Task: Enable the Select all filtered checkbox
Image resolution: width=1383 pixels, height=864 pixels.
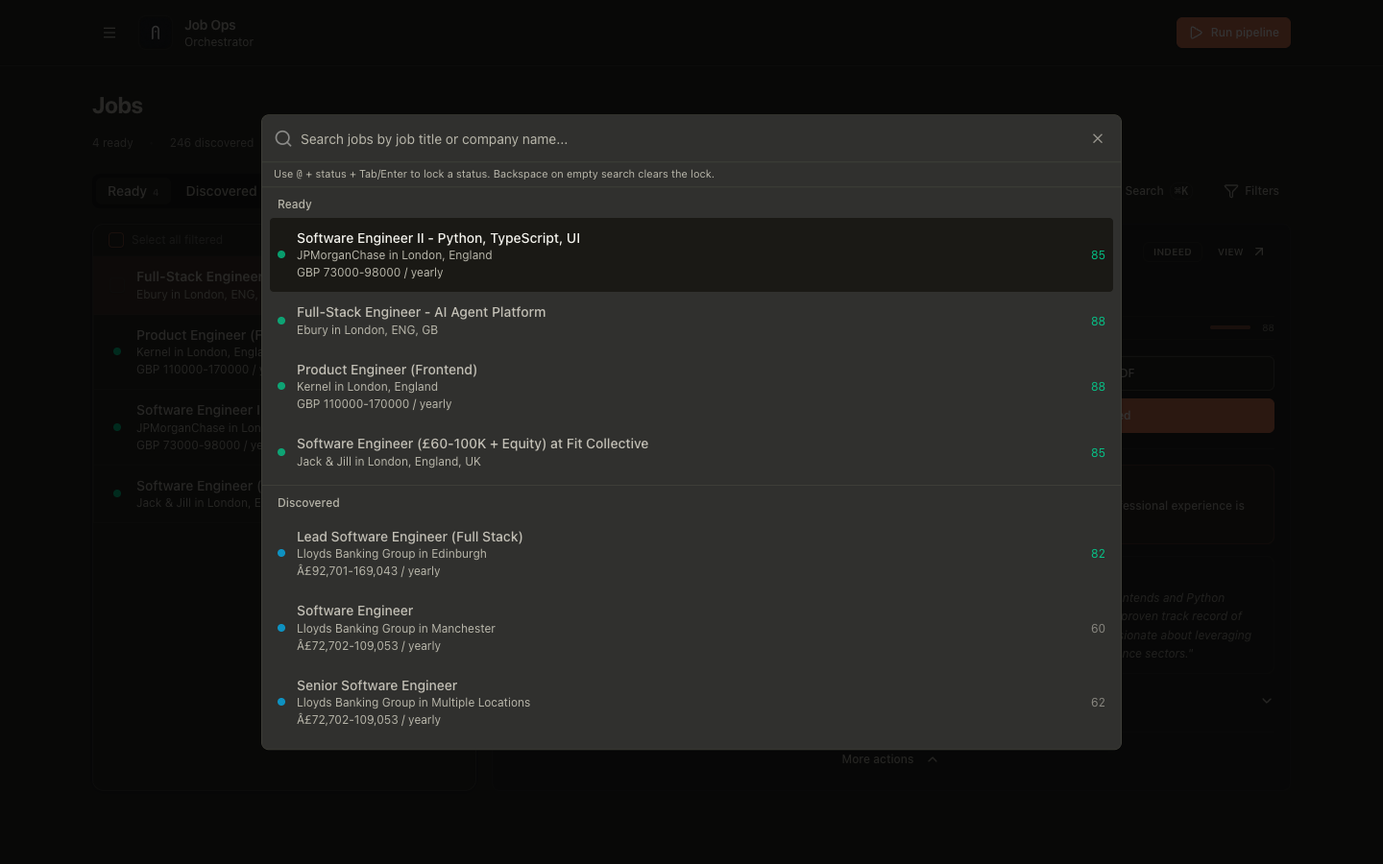Action: (116, 240)
